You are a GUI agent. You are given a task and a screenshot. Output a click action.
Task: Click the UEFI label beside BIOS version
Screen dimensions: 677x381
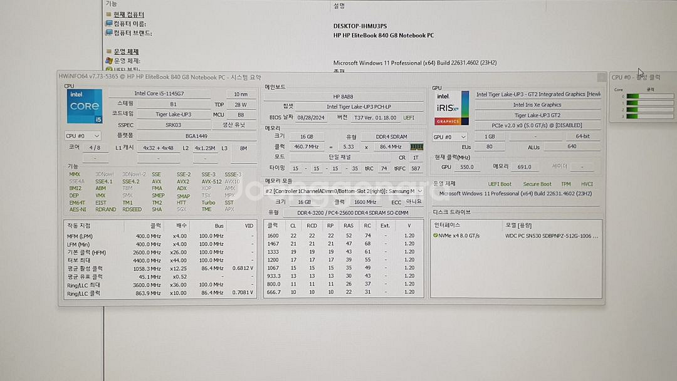409,117
